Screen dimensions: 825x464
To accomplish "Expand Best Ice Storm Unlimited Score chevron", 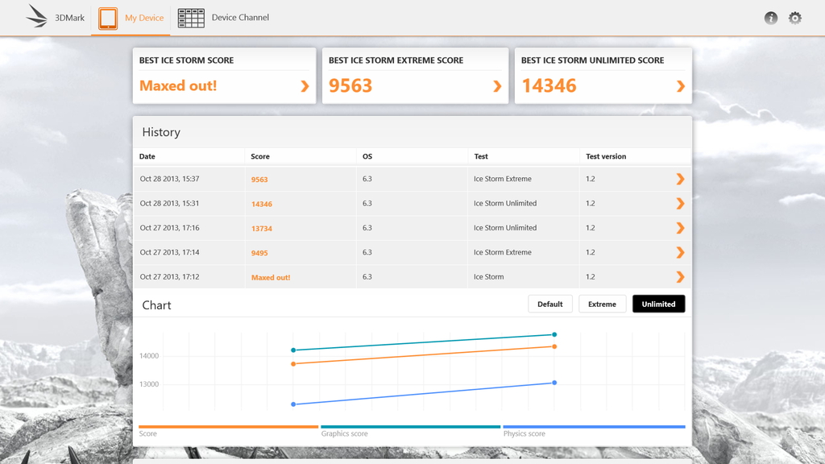I will click(680, 86).
